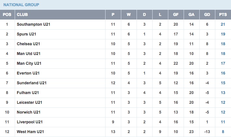
Task: Click Everton U21 in the table
Action: click(28, 73)
